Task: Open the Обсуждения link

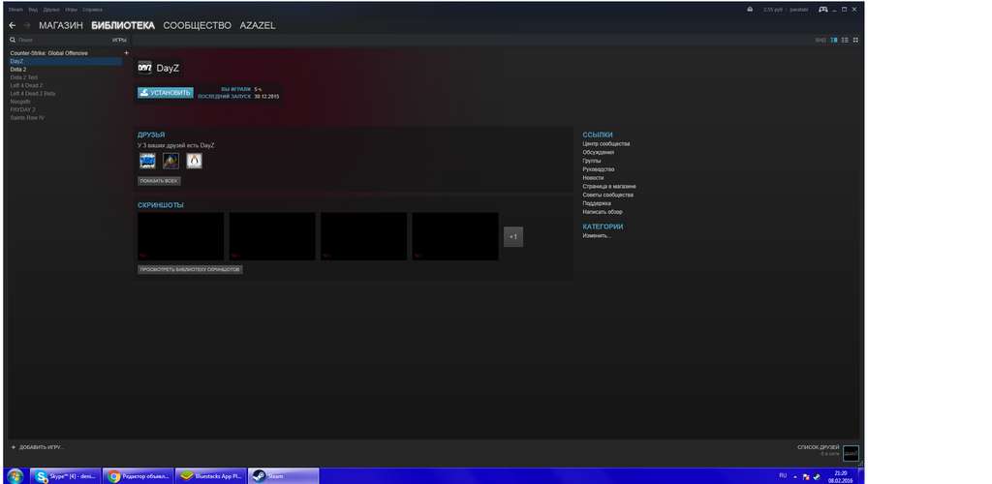Action: point(598,152)
